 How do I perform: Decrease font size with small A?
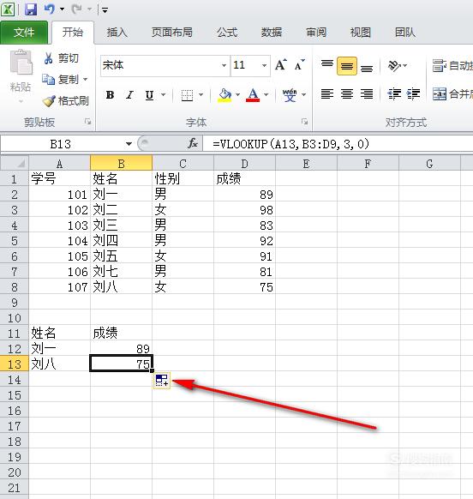[x=299, y=65]
